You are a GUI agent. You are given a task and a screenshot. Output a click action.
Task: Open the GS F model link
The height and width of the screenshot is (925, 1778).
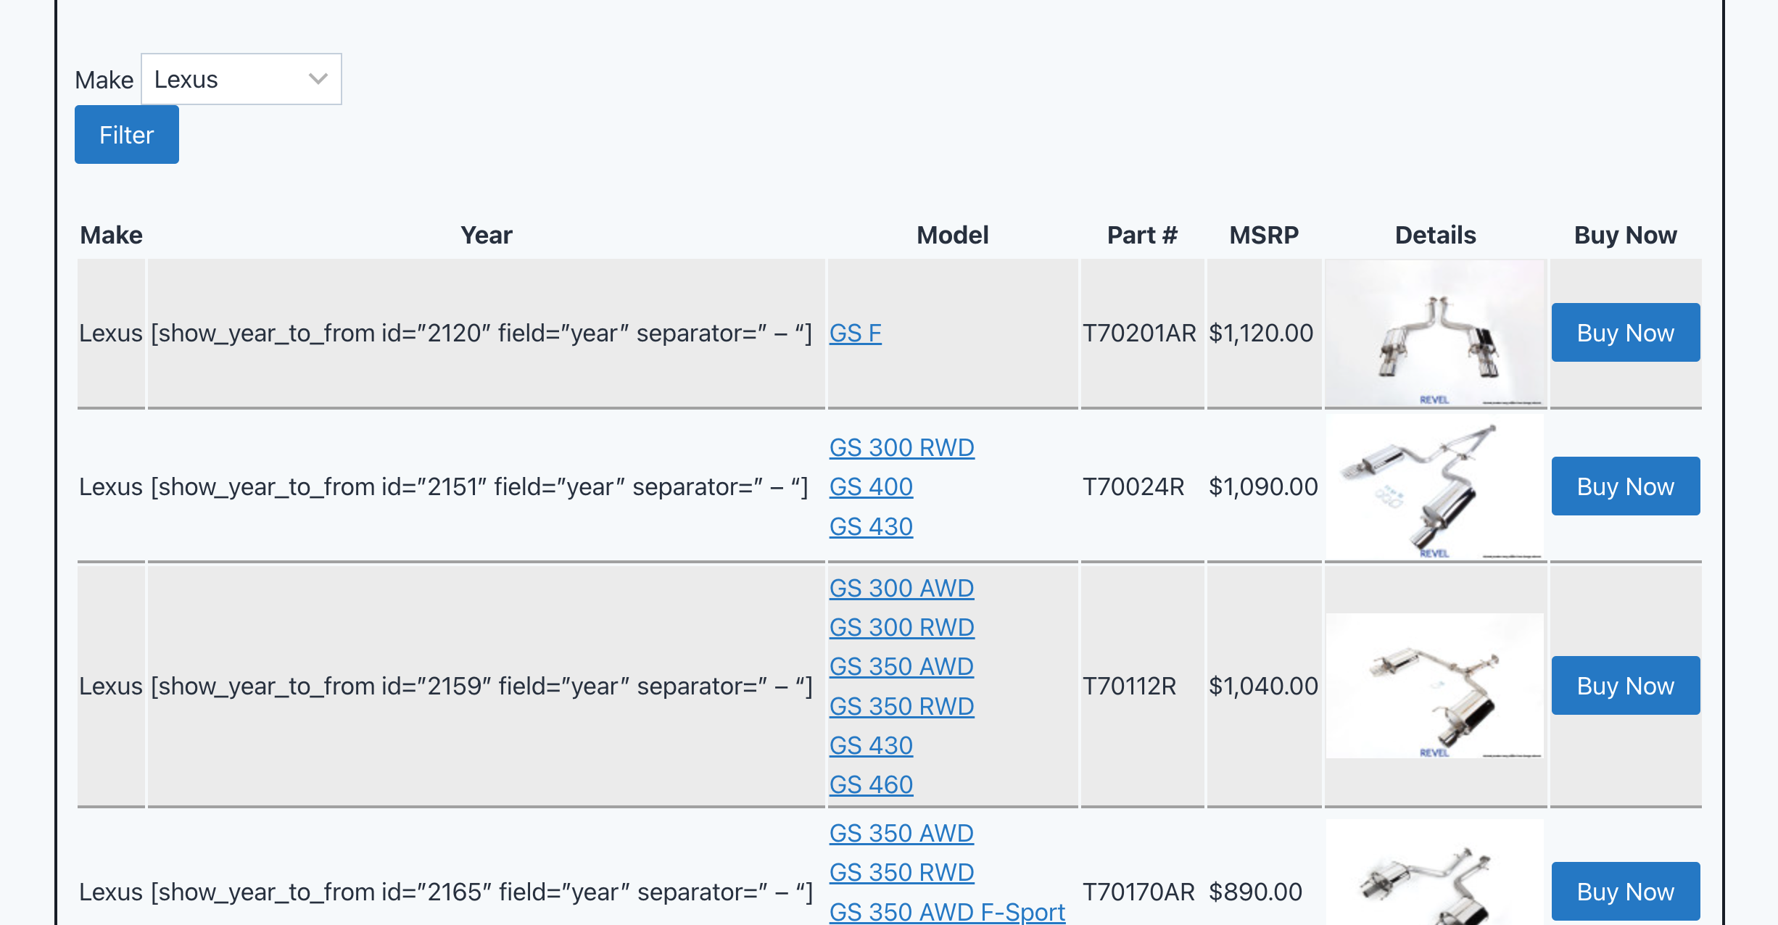[856, 333]
